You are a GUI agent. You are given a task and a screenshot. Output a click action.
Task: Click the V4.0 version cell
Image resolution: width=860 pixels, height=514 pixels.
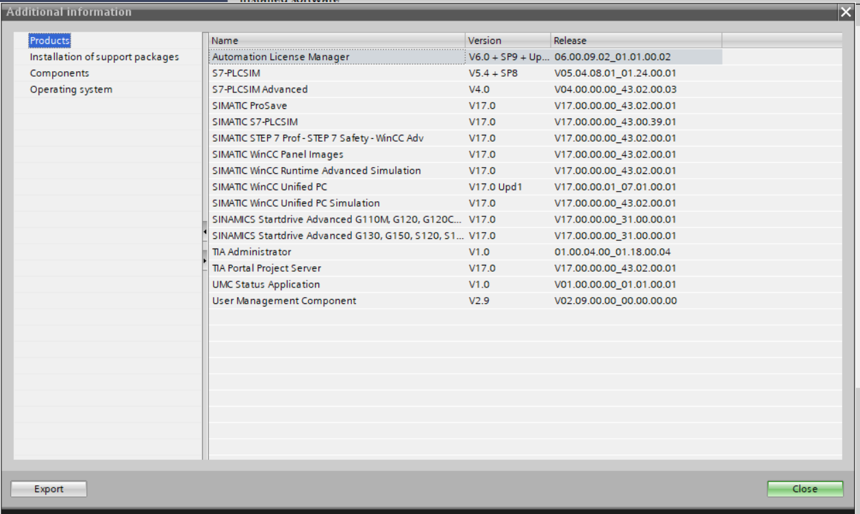pos(509,90)
